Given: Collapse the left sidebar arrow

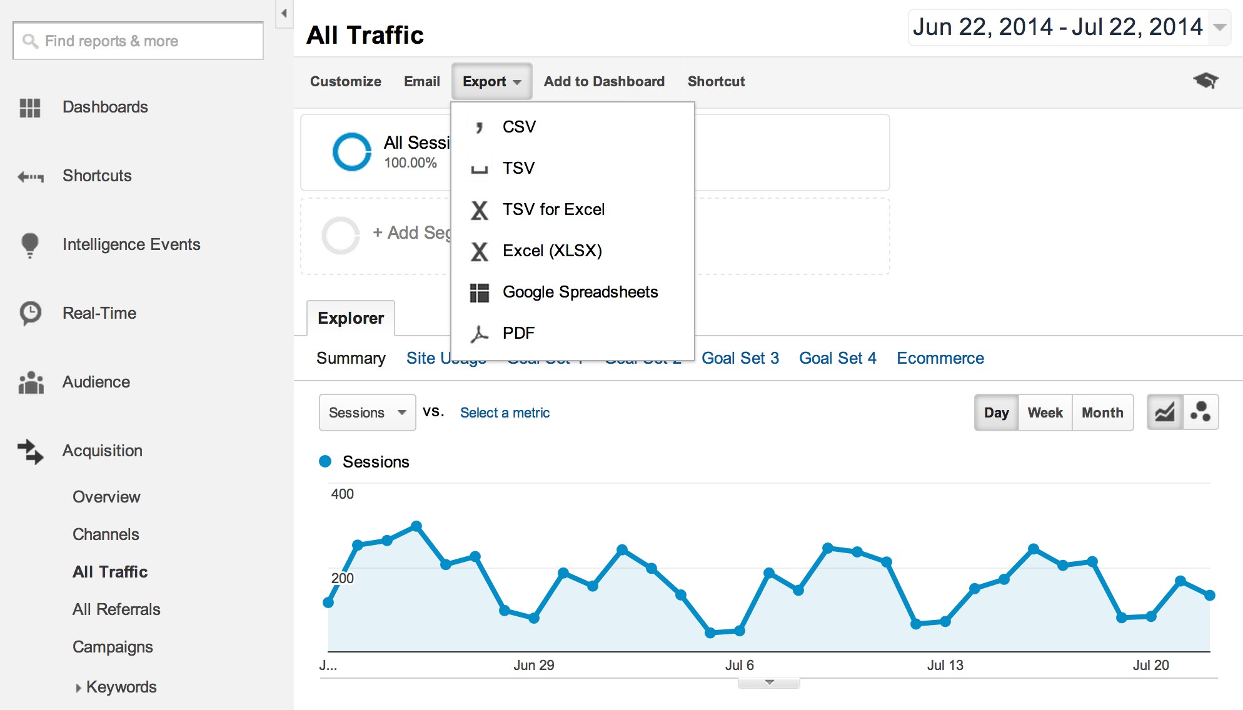Looking at the screenshot, I should pyautogui.click(x=284, y=12).
